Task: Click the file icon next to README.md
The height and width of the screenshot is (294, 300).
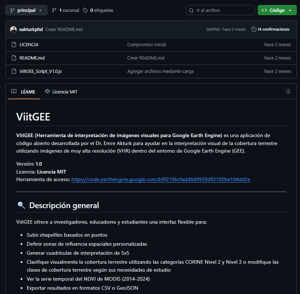Action: pos(14,58)
